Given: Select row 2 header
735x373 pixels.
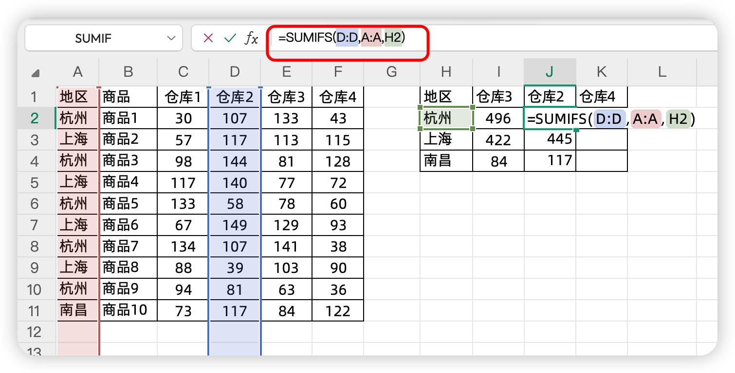Looking at the screenshot, I should [x=37, y=119].
